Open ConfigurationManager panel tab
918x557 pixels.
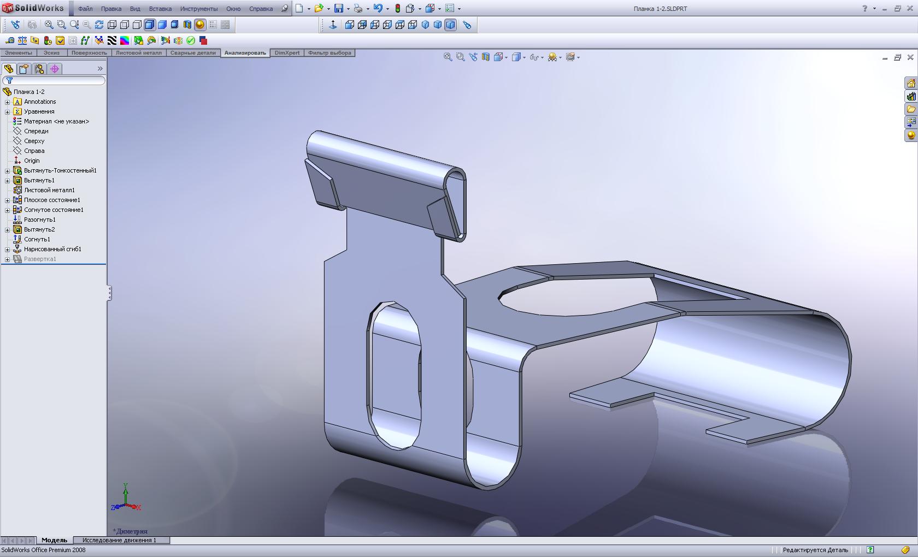39,69
